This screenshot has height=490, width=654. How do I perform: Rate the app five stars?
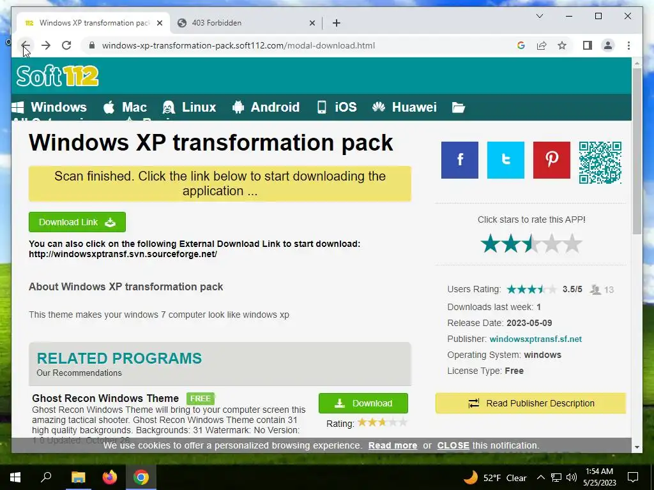click(x=572, y=244)
